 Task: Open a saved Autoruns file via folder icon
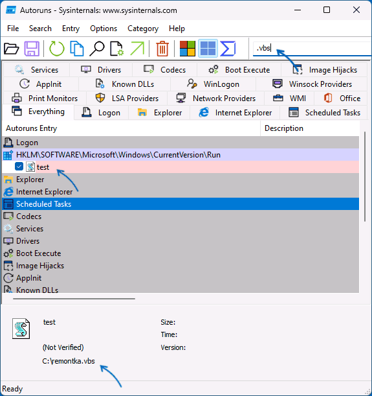(x=12, y=48)
